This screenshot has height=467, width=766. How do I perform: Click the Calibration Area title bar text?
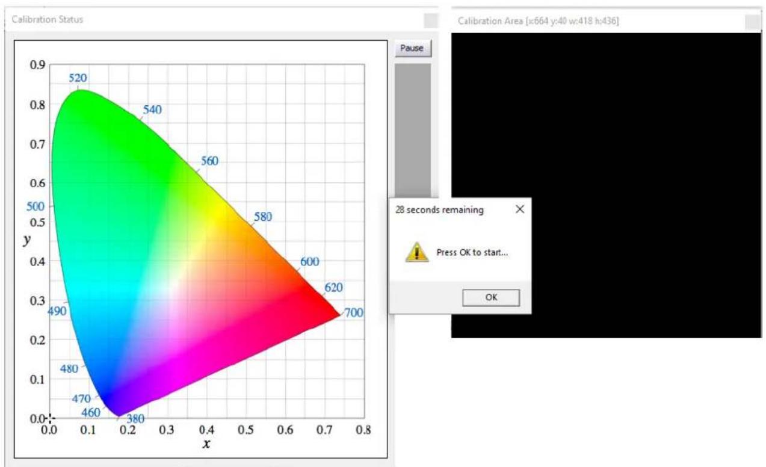click(539, 21)
